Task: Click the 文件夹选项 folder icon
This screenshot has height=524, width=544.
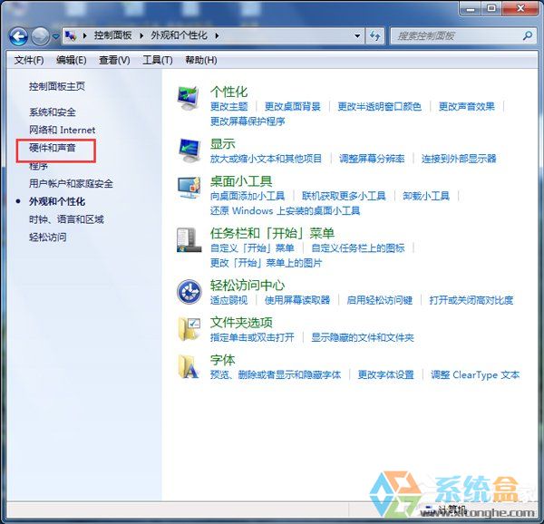Action: (x=189, y=329)
